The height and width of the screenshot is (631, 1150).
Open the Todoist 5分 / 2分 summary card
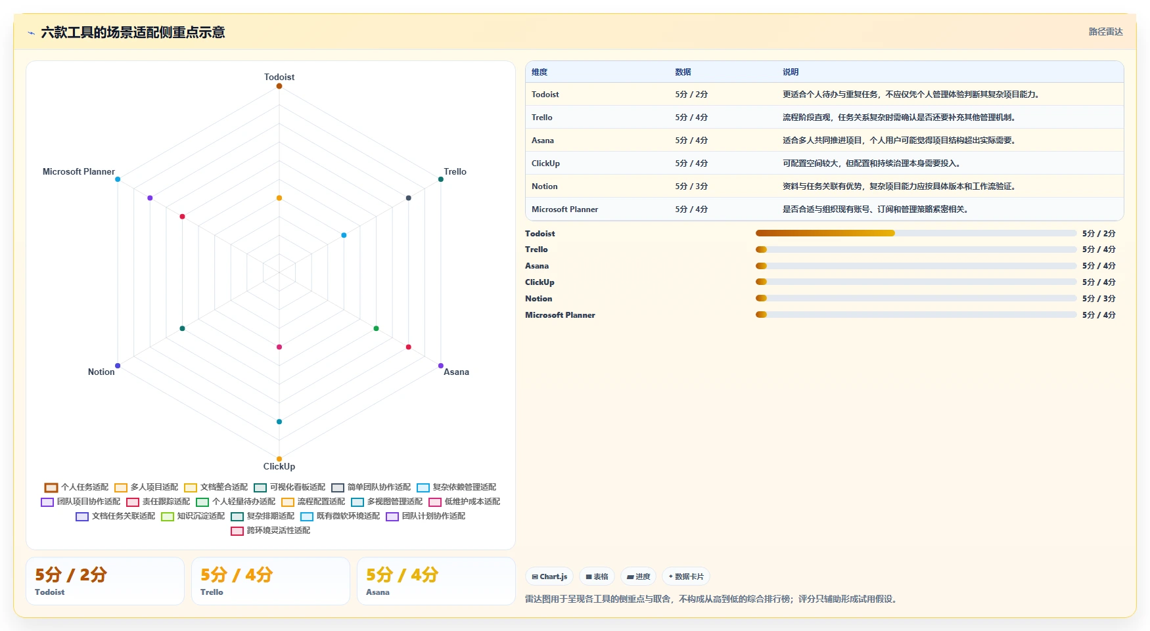[x=105, y=581]
